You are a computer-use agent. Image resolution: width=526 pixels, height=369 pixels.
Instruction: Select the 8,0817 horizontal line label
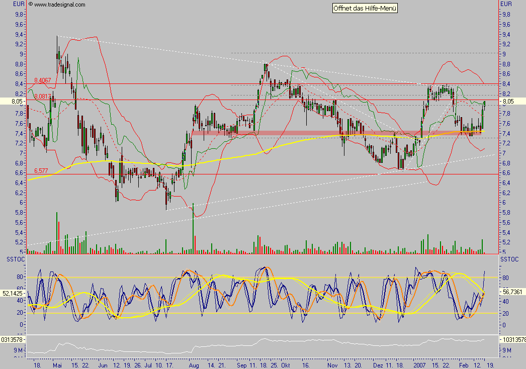coord(43,96)
